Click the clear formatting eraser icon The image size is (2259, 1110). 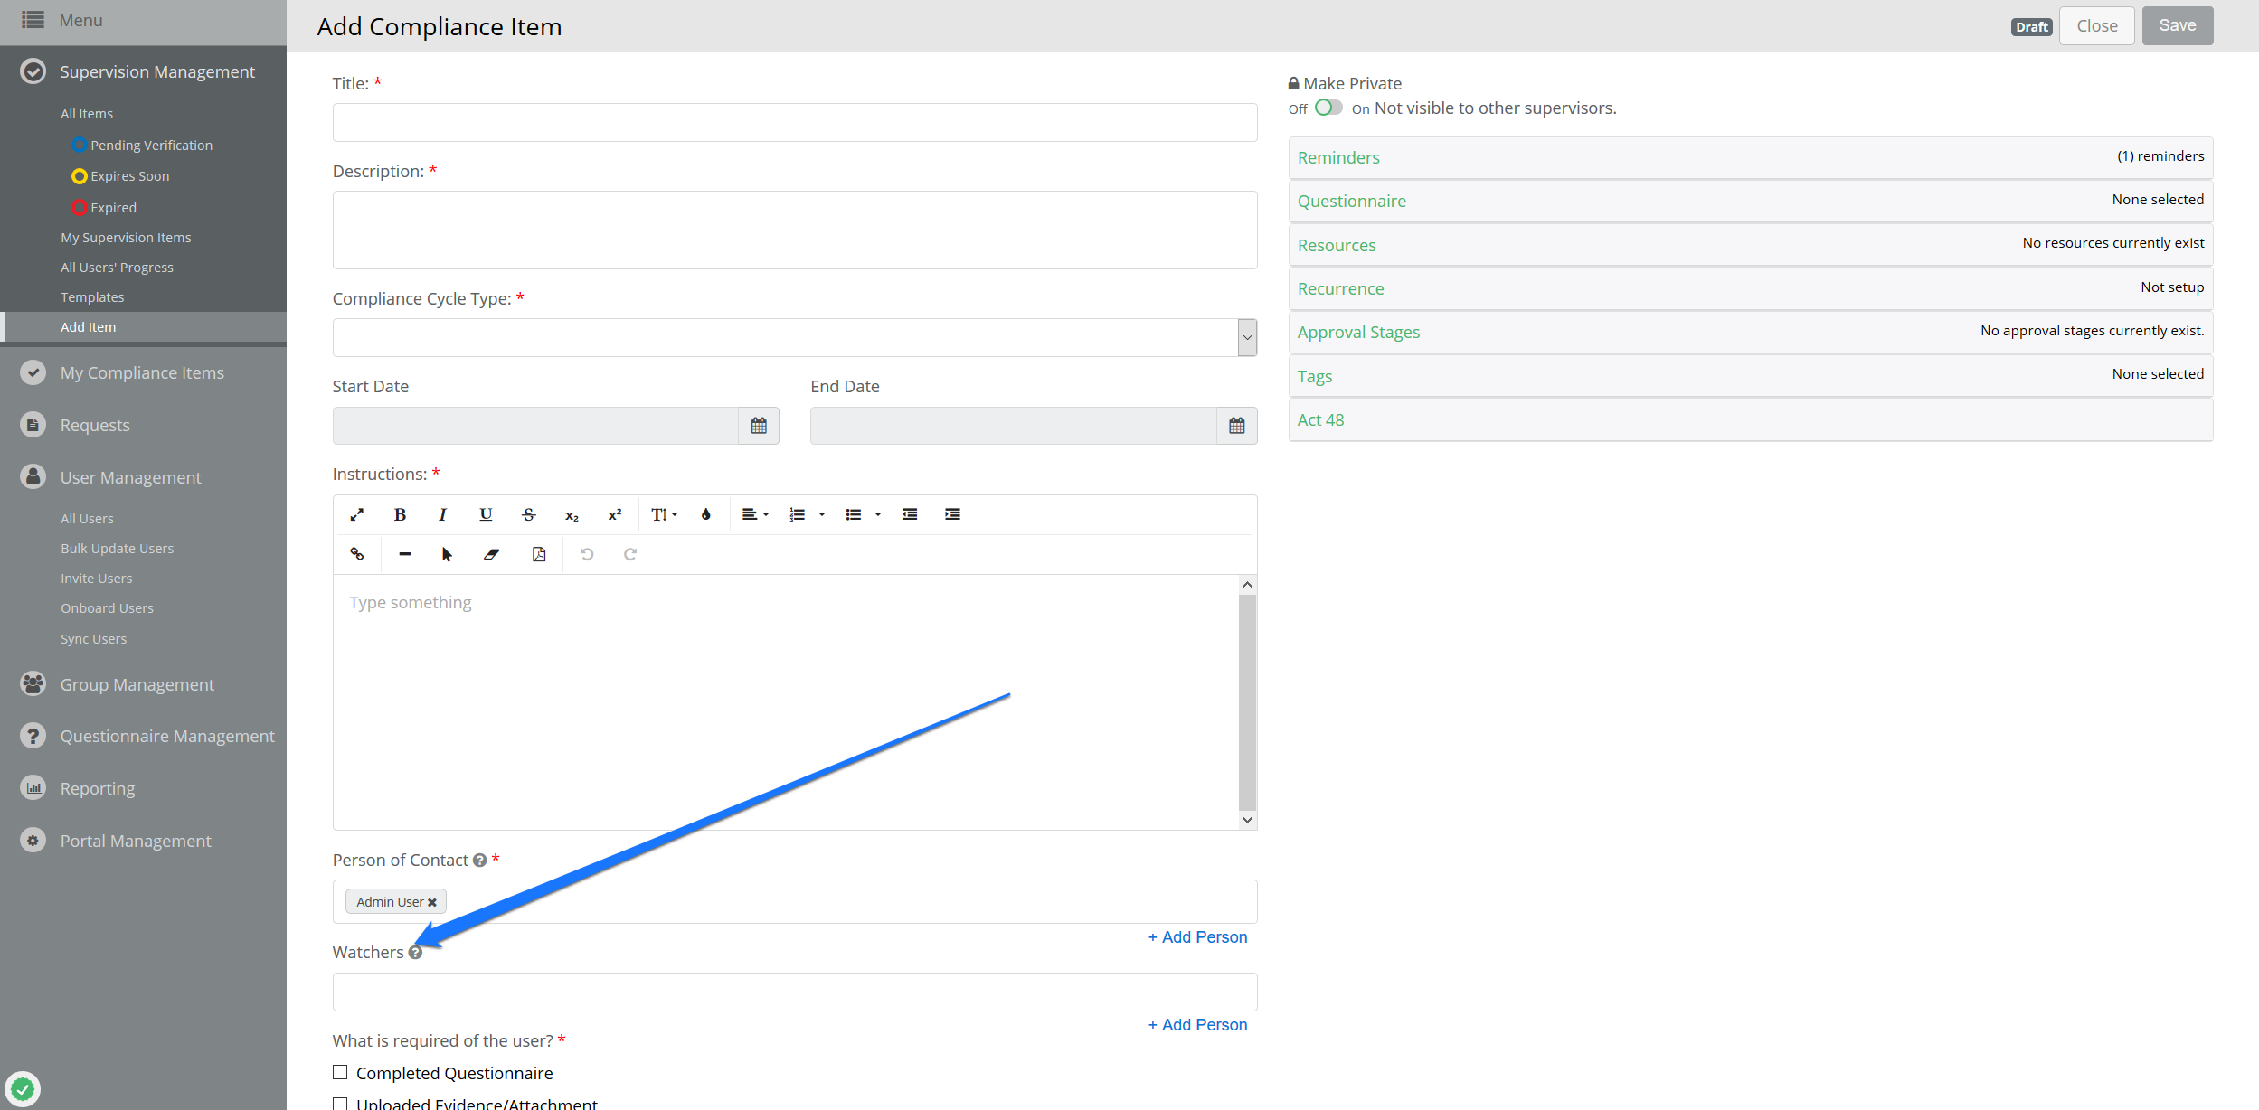pos(491,554)
